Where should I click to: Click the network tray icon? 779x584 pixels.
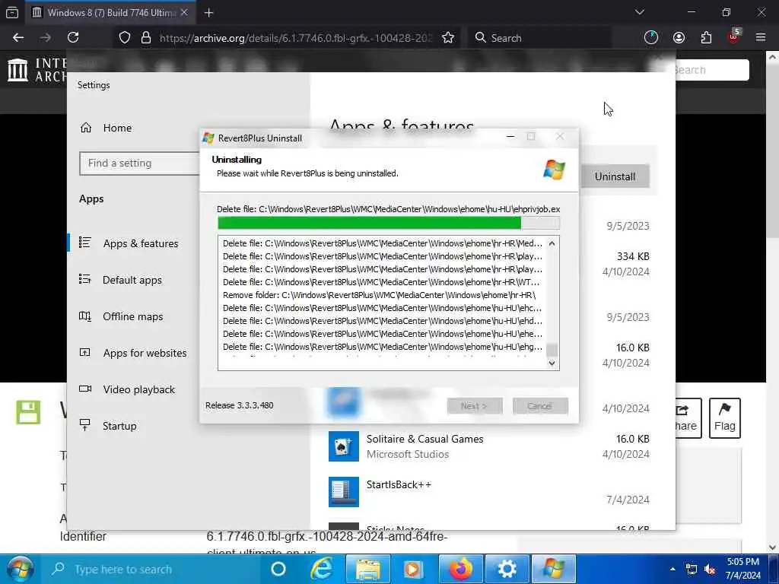pyautogui.click(x=691, y=569)
